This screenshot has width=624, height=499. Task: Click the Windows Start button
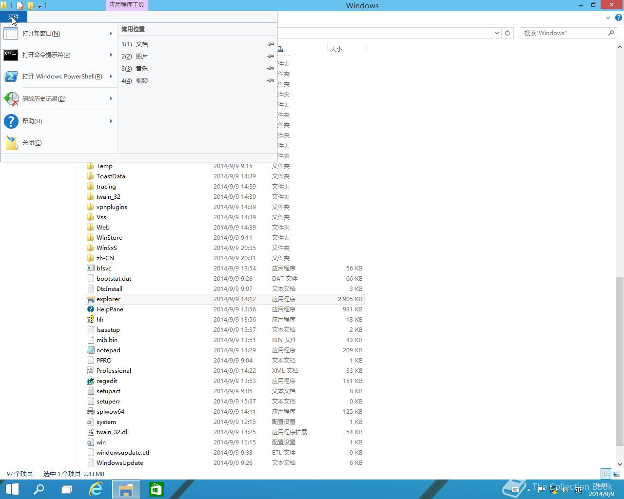click(x=11, y=489)
